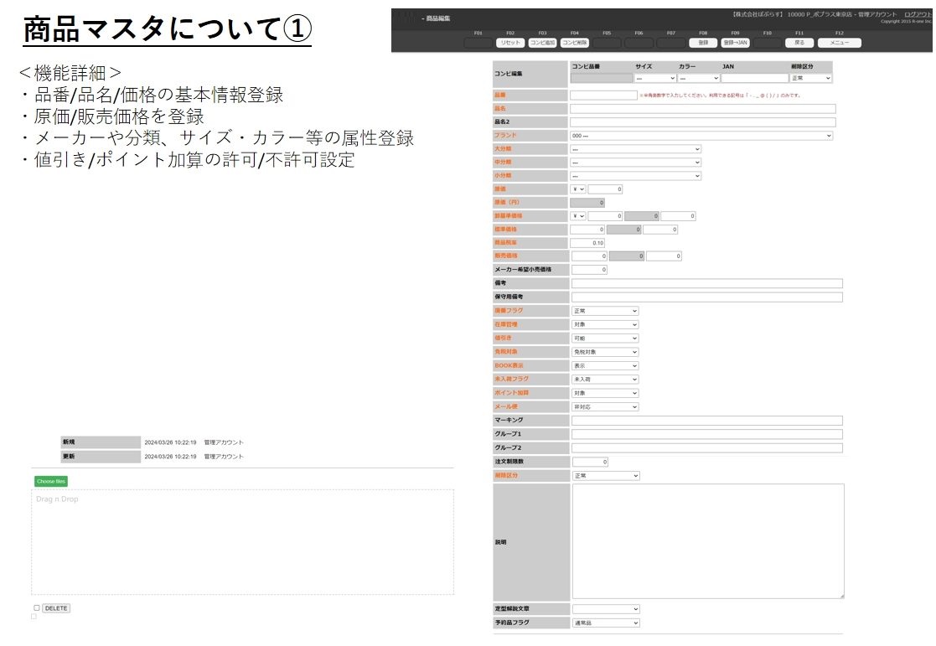
Task: Click the コンビ削除 button
Action: point(575,42)
